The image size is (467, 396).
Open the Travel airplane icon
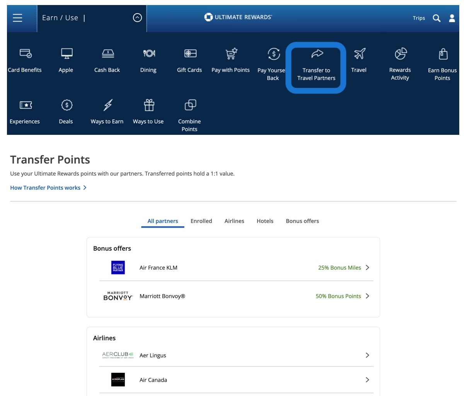tap(360, 54)
